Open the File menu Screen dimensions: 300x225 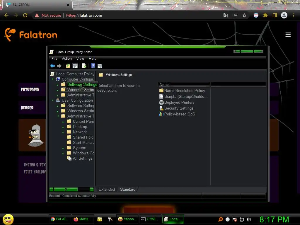click(54, 59)
